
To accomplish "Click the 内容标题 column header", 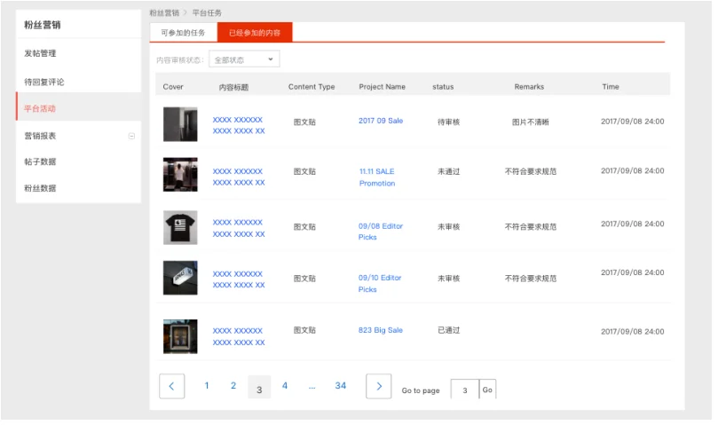I will tap(233, 87).
